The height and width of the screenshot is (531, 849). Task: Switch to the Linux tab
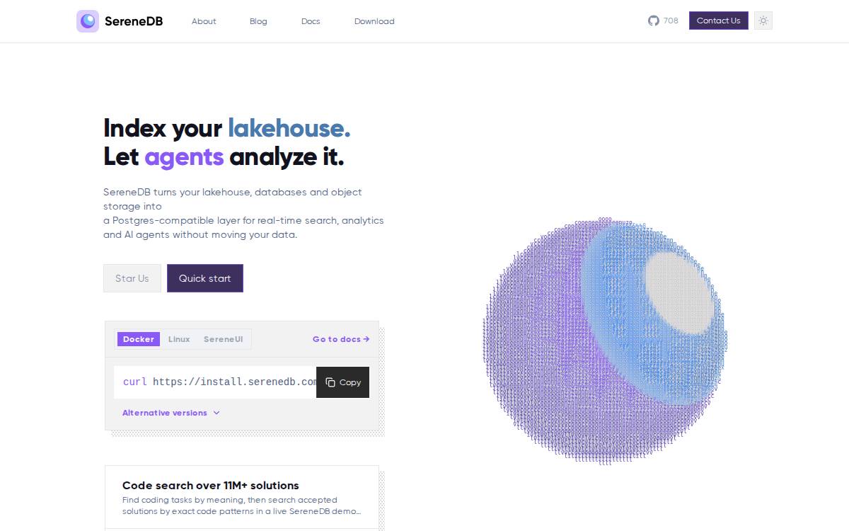coord(179,339)
